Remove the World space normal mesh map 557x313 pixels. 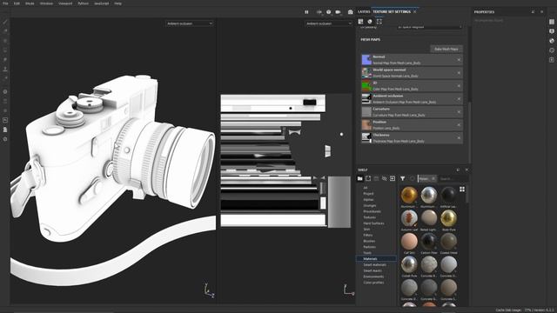tap(459, 73)
